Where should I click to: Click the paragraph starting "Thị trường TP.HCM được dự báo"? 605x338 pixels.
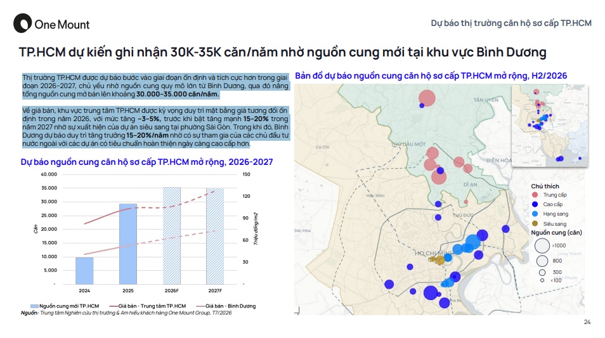[x=155, y=86]
